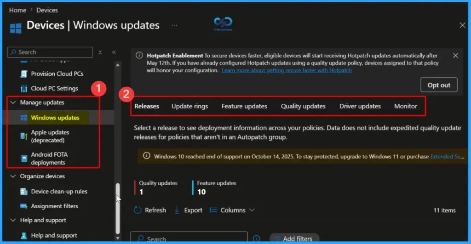The image size is (471, 244).
Task: Select Android FOTA deployments item
Action: (x=49, y=159)
